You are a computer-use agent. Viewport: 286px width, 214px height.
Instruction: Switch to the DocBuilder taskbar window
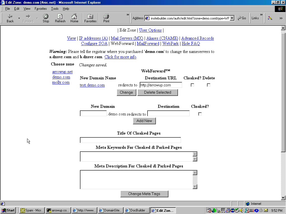click(137, 210)
